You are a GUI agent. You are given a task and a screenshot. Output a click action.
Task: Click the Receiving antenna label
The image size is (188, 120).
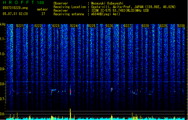[x=69, y=14]
